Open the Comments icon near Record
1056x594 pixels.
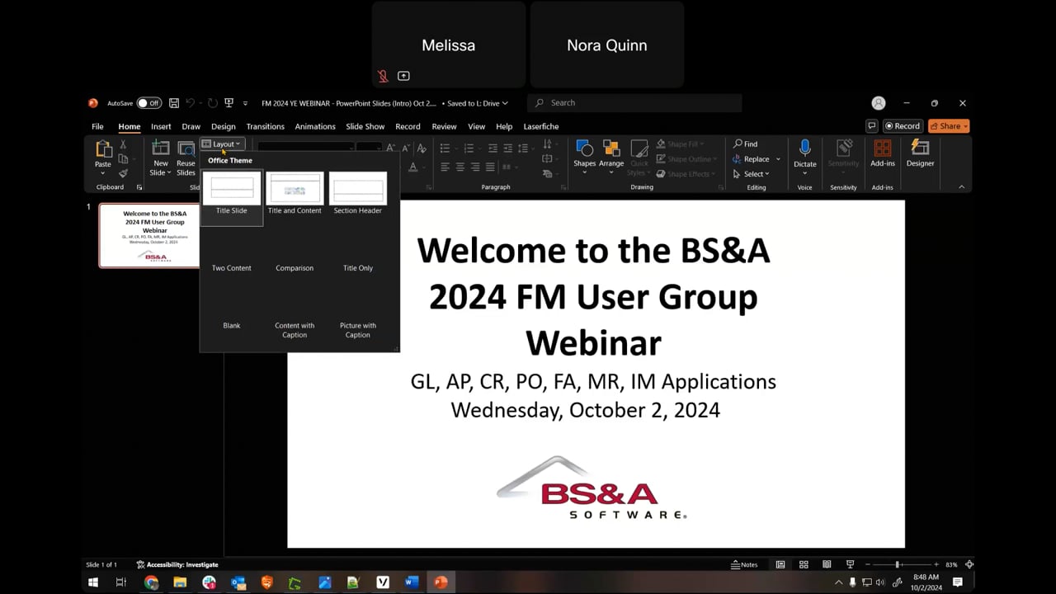coord(871,126)
